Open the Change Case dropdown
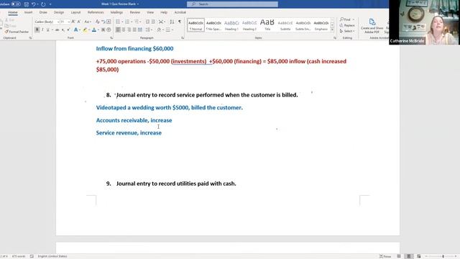 [87, 22]
